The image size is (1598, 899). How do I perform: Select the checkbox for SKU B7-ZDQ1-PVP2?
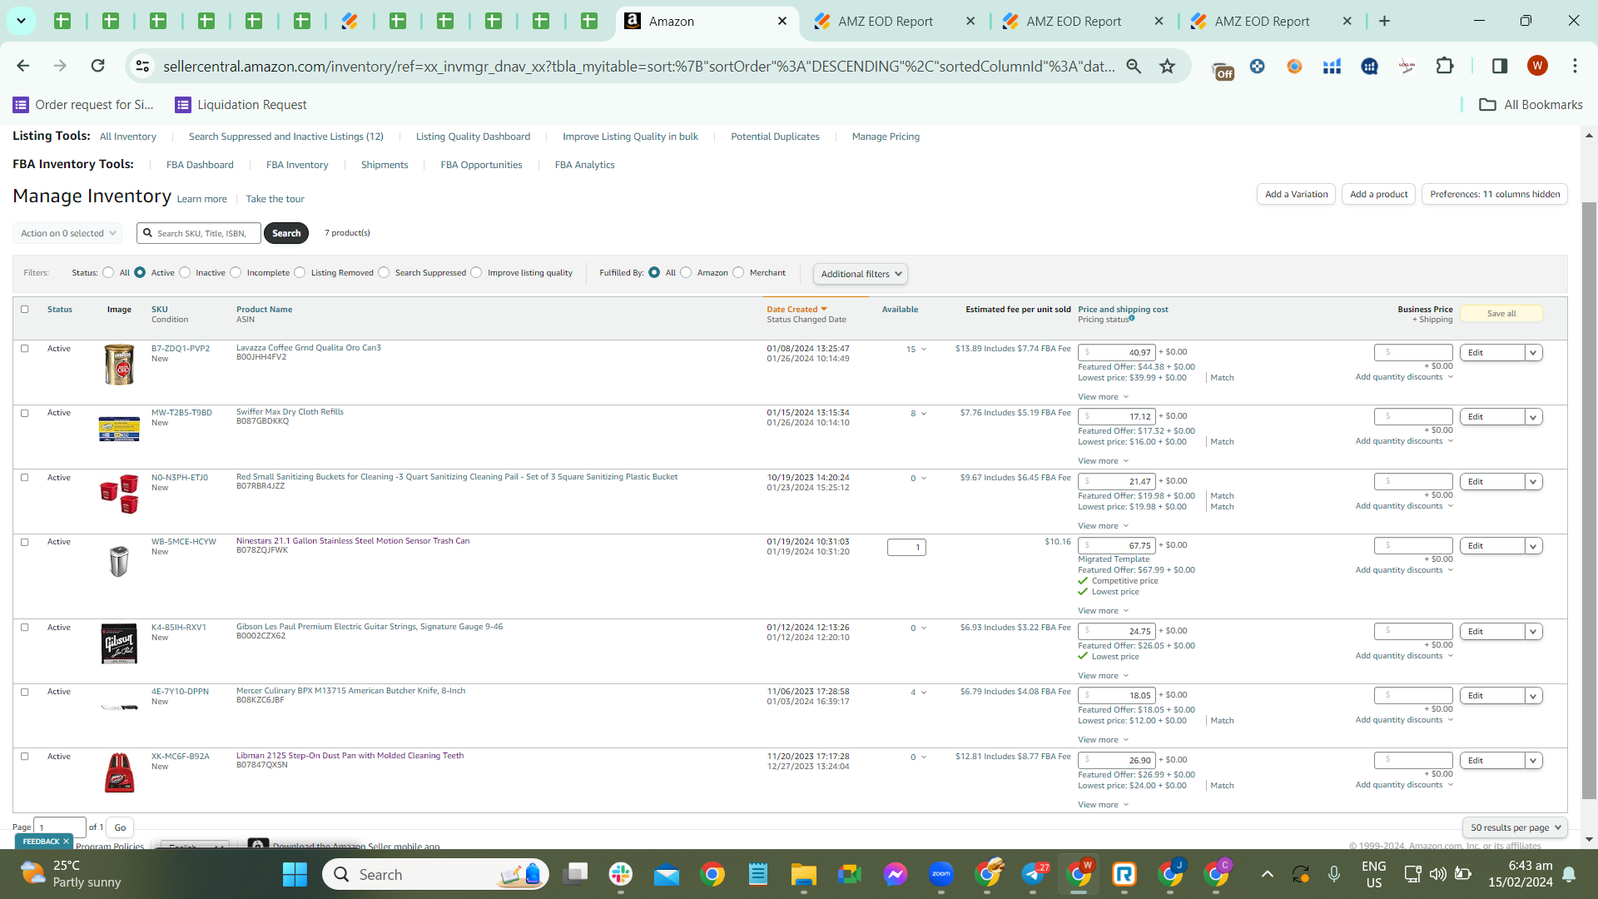tap(25, 349)
